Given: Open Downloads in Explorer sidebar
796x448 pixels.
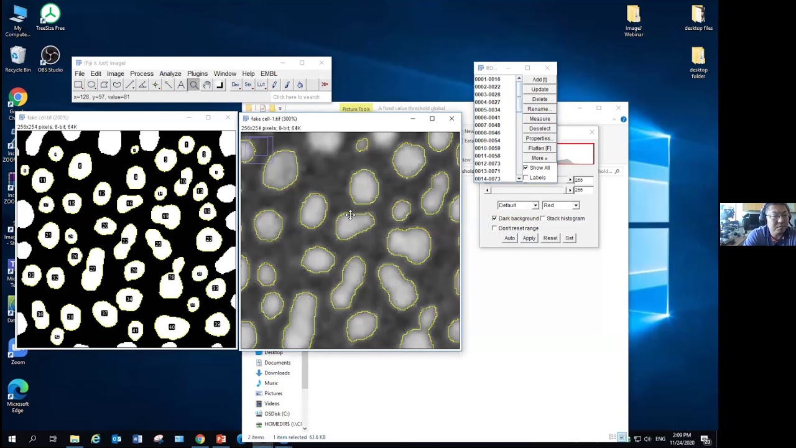Looking at the screenshot, I should 277,373.
